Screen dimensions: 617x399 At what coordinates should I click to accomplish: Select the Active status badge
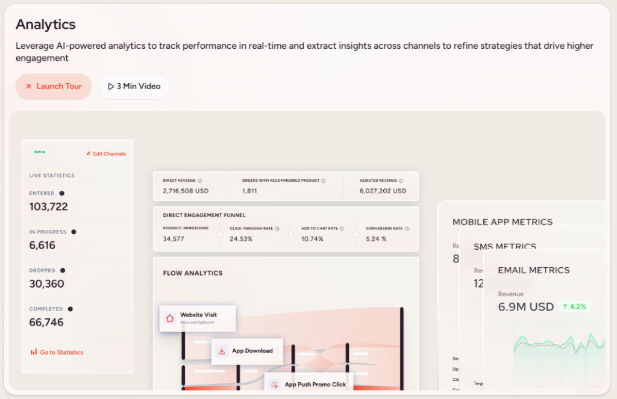pos(39,152)
